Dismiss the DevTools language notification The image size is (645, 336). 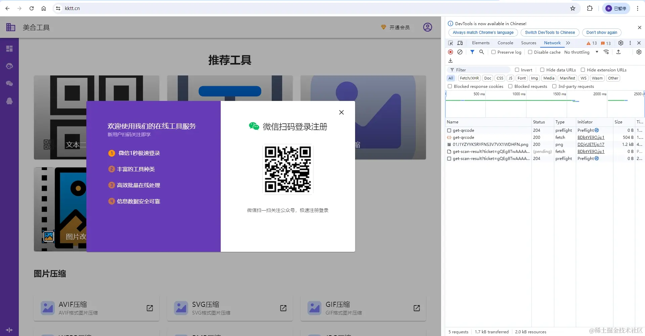[639, 27]
